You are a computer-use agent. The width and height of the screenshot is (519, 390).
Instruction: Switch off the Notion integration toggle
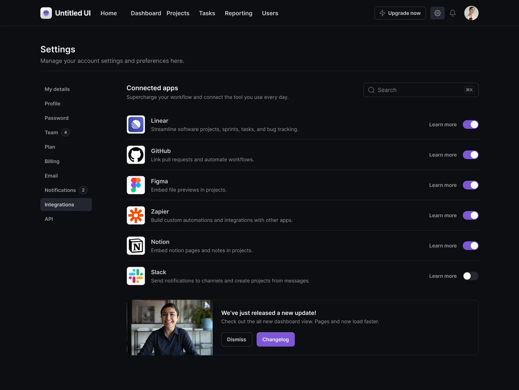coord(470,246)
